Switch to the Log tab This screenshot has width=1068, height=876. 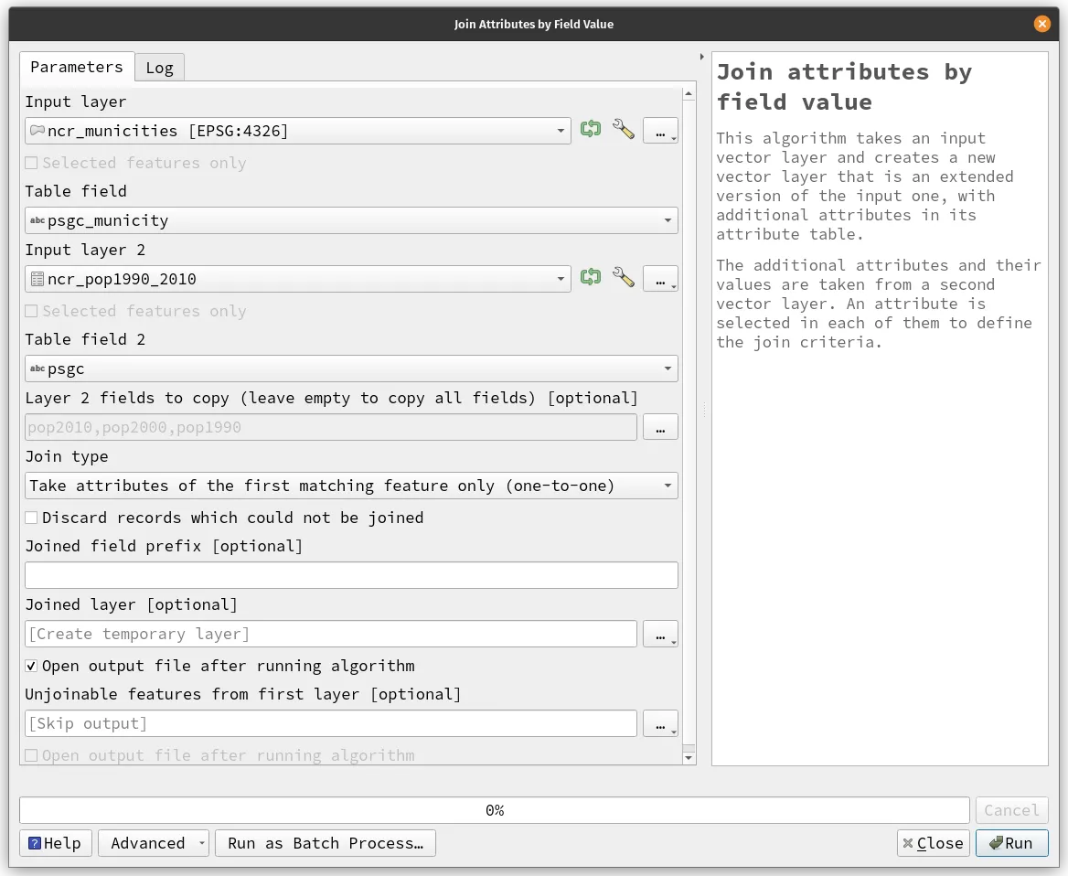159,68
